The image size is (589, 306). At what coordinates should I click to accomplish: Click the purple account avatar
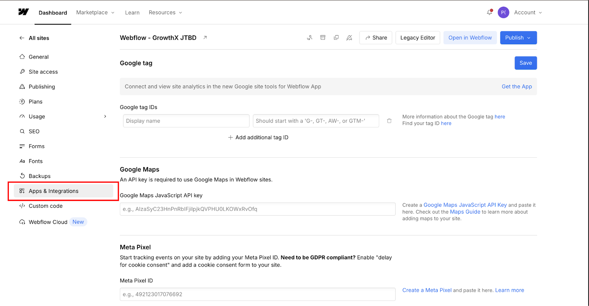tap(503, 13)
